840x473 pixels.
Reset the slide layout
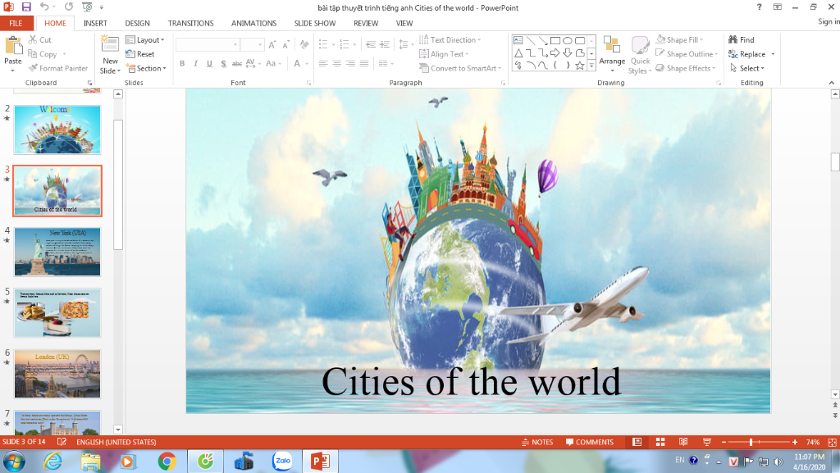pyautogui.click(x=139, y=54)
